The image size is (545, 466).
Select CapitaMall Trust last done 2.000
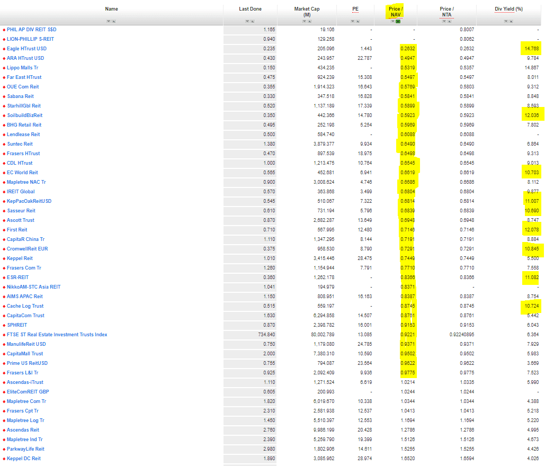click(x=269, y=354)
